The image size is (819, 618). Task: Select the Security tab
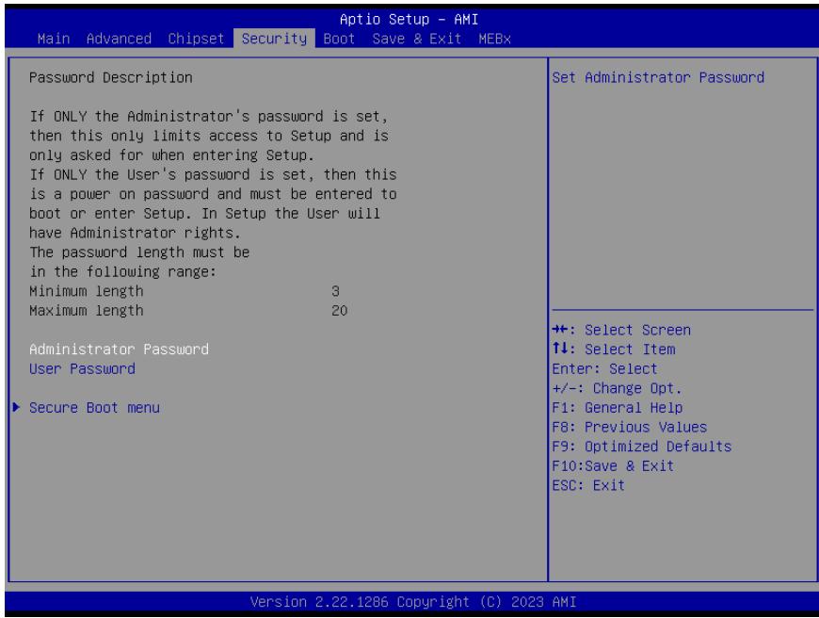tap(274, 39)
